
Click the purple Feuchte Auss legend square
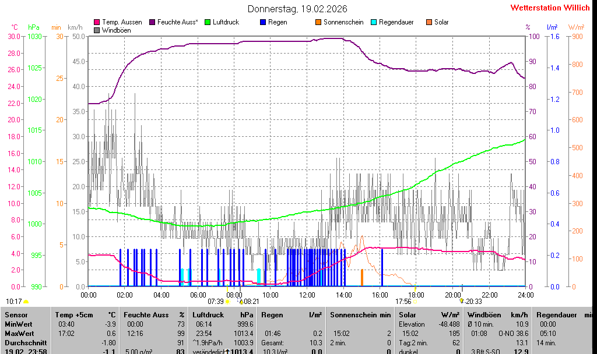pos(153,22)
